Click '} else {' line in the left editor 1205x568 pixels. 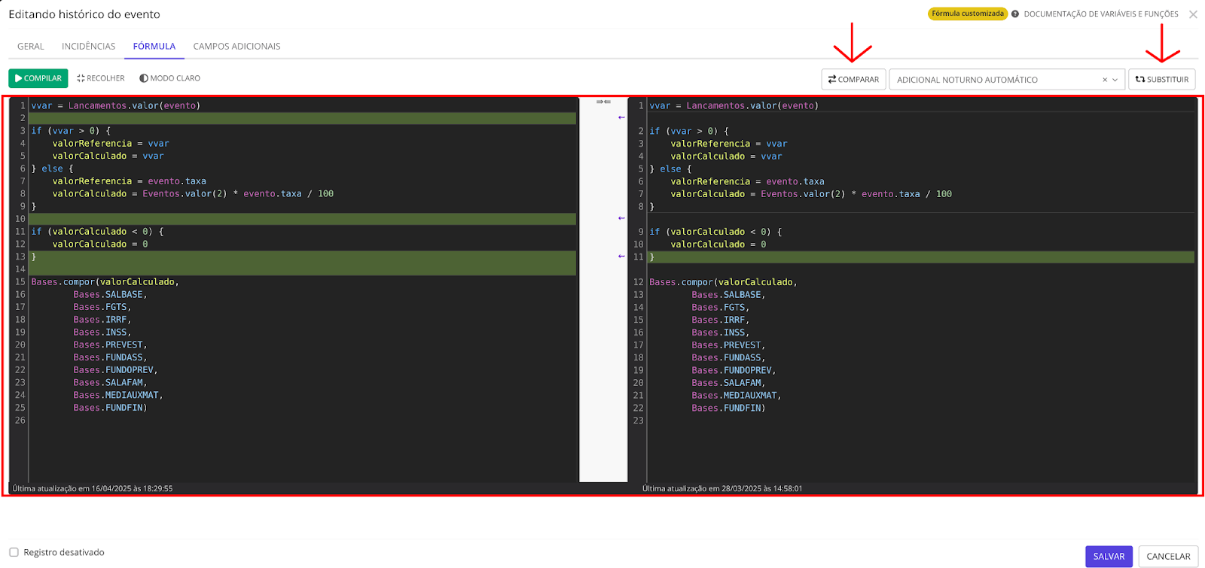pyautogui.click(x=52, y=169)
